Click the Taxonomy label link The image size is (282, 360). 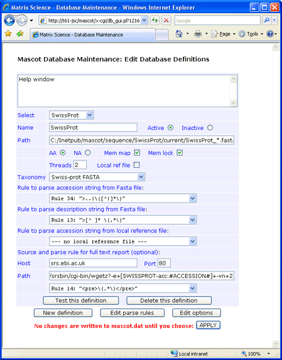31,177
